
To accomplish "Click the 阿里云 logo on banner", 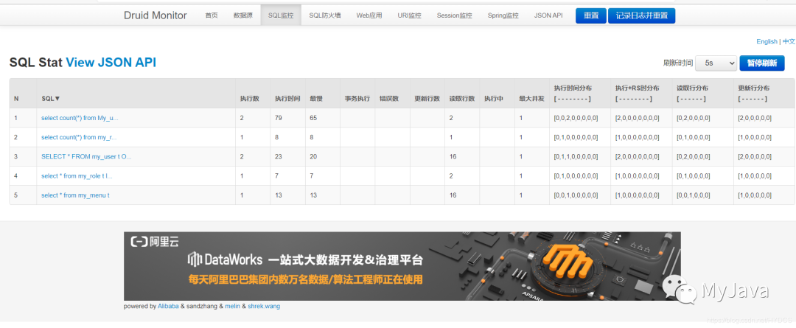I will point(155,242).
